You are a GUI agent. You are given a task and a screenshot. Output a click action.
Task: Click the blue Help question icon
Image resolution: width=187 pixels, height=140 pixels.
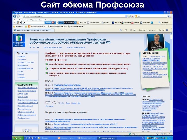click(167, 30)
